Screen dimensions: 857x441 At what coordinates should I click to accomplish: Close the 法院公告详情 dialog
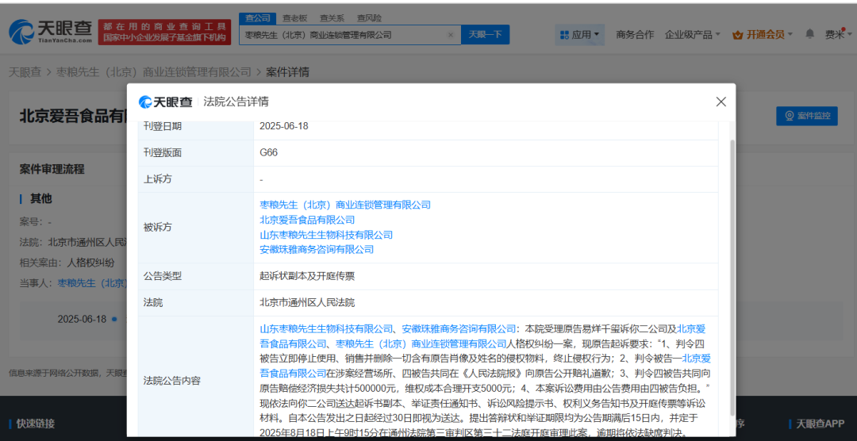tap(721, 102)
